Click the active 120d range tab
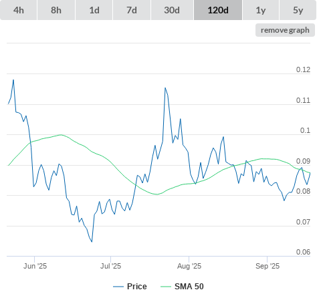 (x=218, y=10)
